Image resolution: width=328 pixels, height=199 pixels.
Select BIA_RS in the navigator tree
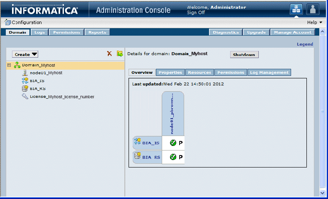coord(38,89)
